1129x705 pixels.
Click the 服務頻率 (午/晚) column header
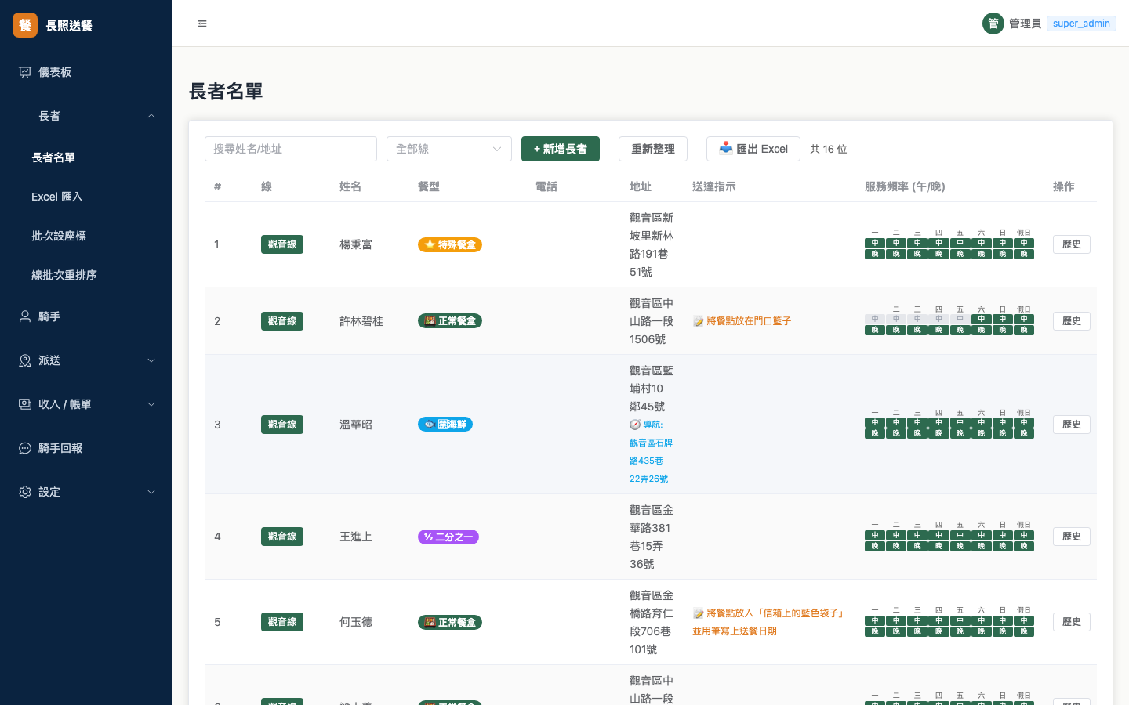click(x=905, y=186)
